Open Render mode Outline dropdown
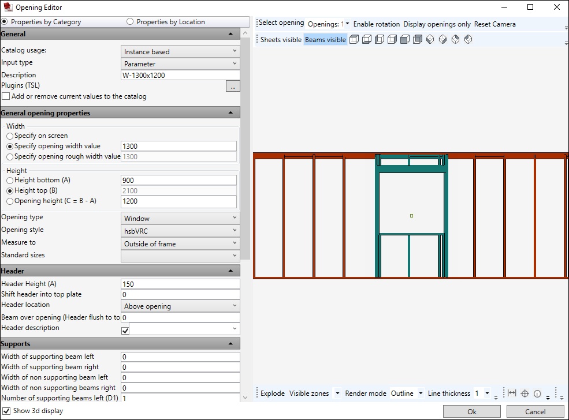 (x=421, y=393)
